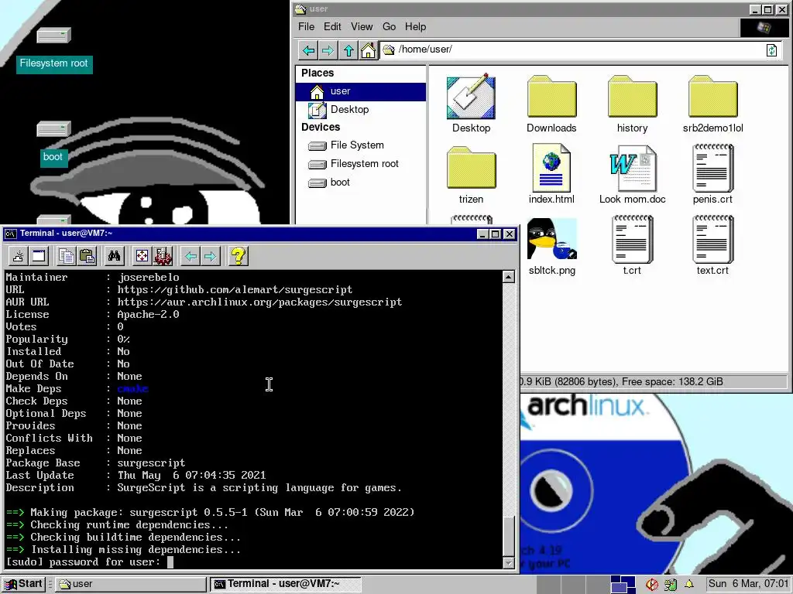Click the new window icon in Terminal toolbar
Screen dimensions: 793x594
[39, 256]
